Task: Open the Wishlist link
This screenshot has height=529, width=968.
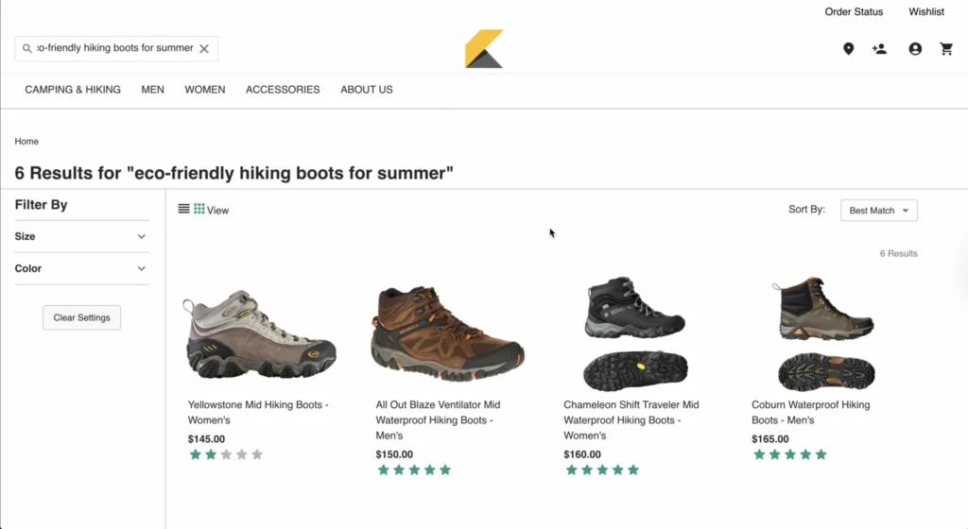Action: (x=926, y=11)
